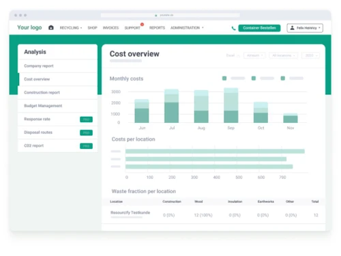Expand the Recycling menu

click(x=71, y=28)
